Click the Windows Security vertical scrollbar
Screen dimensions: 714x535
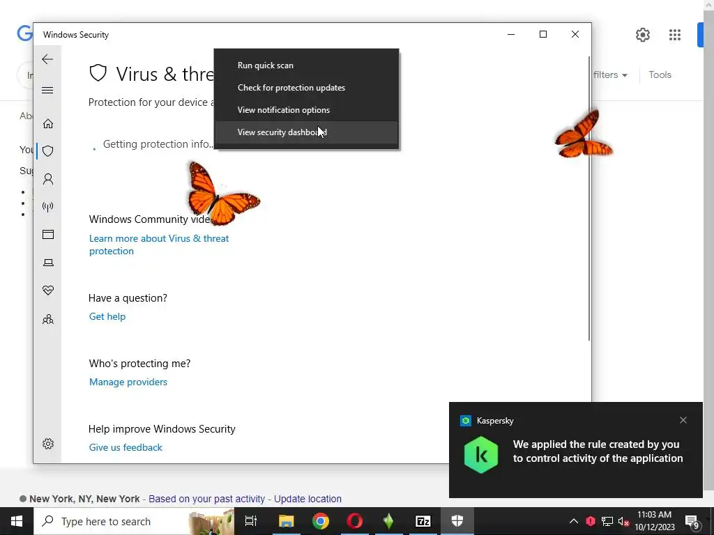coord(589,199)
